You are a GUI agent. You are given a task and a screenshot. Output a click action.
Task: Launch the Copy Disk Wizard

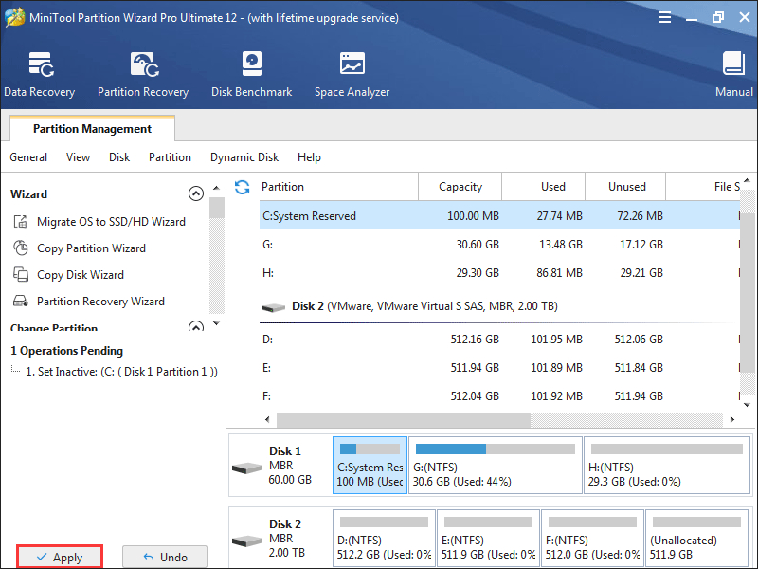(x=68, y=275)
